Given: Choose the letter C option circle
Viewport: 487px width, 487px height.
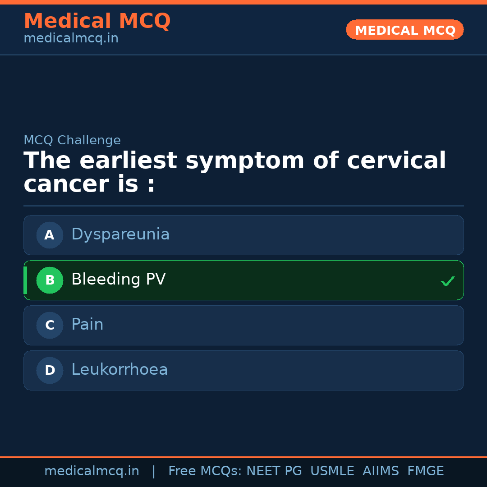Looking at the screenshot, I should coord(50,325).
